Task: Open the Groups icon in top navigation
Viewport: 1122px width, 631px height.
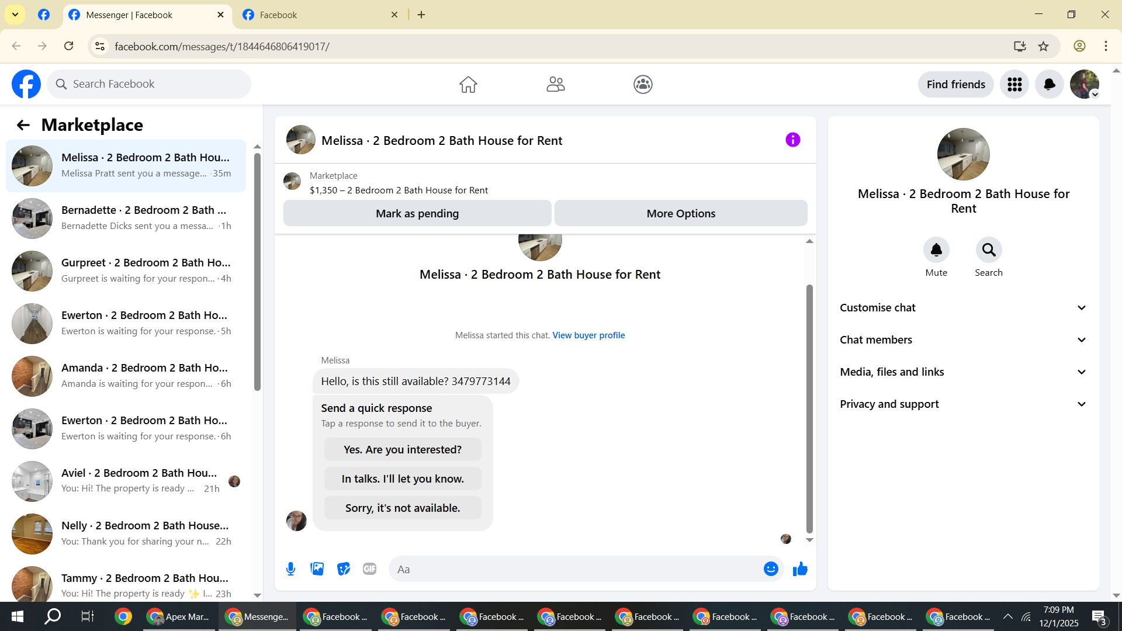Action: [643, 85]
